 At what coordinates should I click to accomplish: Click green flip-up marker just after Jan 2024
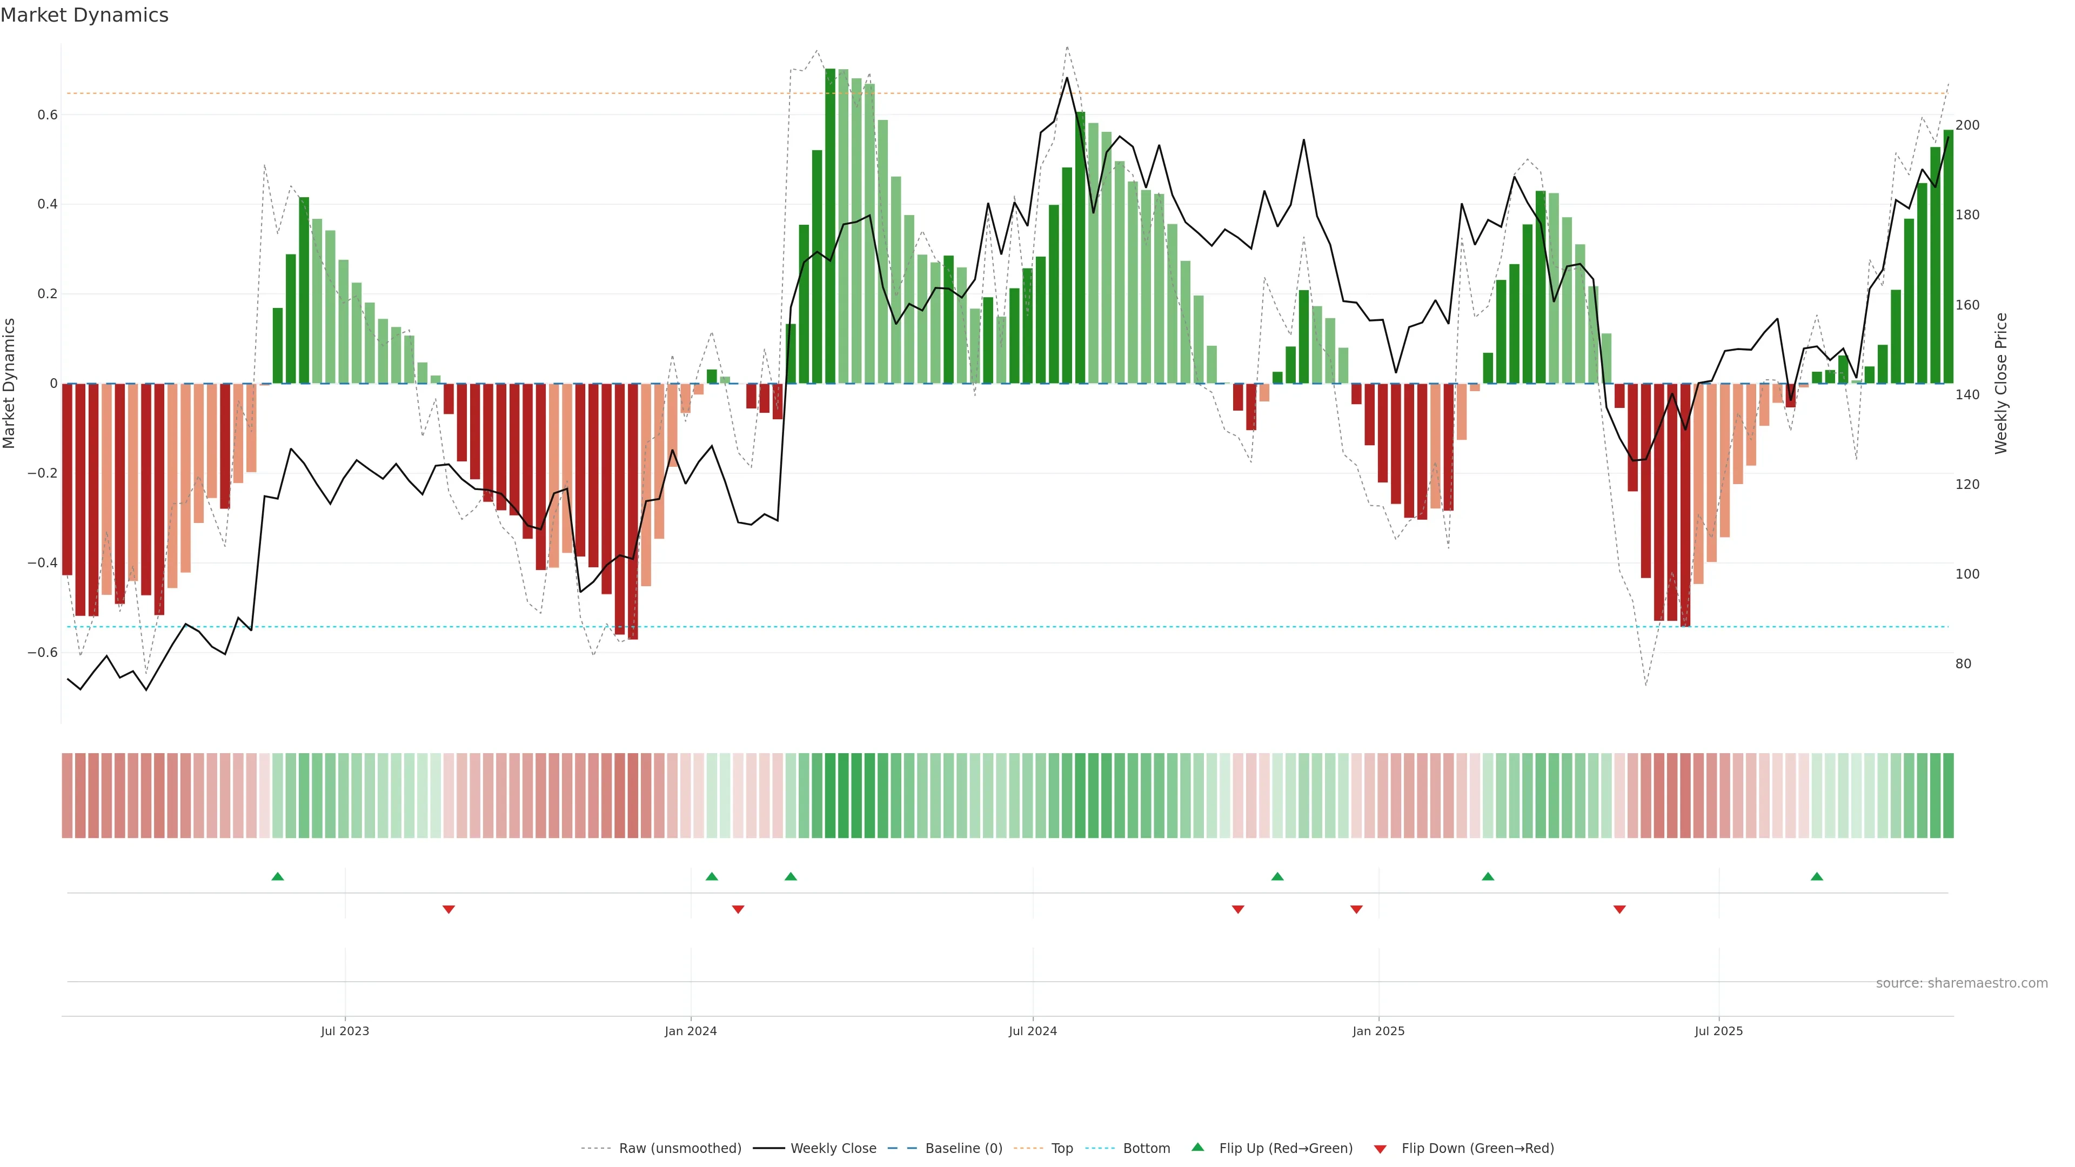pos(711,876)
